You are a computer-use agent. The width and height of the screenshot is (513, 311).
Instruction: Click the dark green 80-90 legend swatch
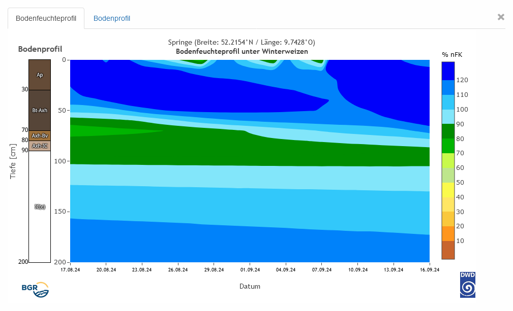coord(448,131)
